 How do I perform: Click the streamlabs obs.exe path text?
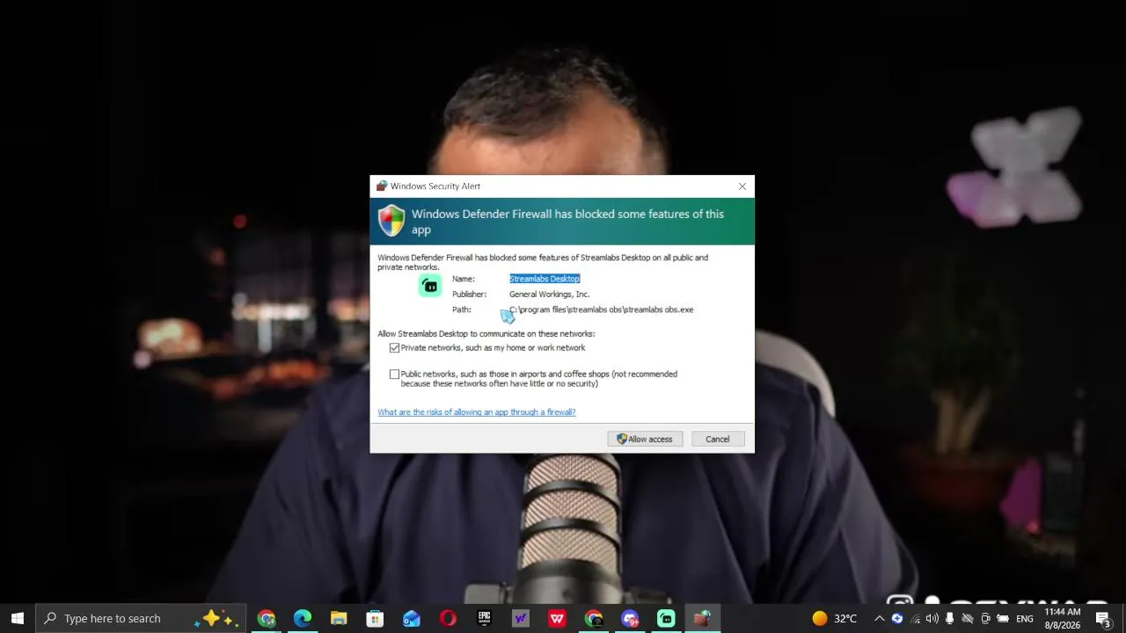coord(602,309)
